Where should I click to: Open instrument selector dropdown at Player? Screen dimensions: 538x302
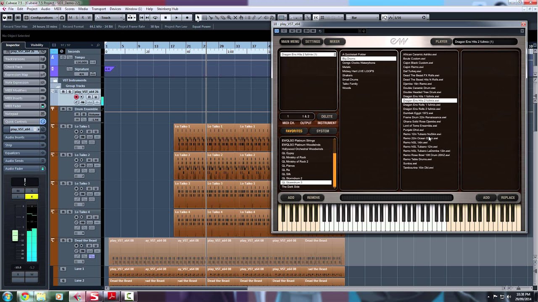(x=485, y=42)
